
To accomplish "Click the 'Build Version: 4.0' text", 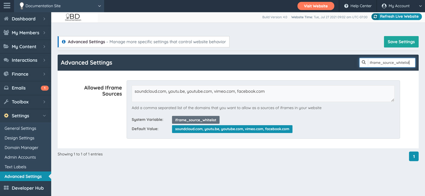I will (275, 17).
